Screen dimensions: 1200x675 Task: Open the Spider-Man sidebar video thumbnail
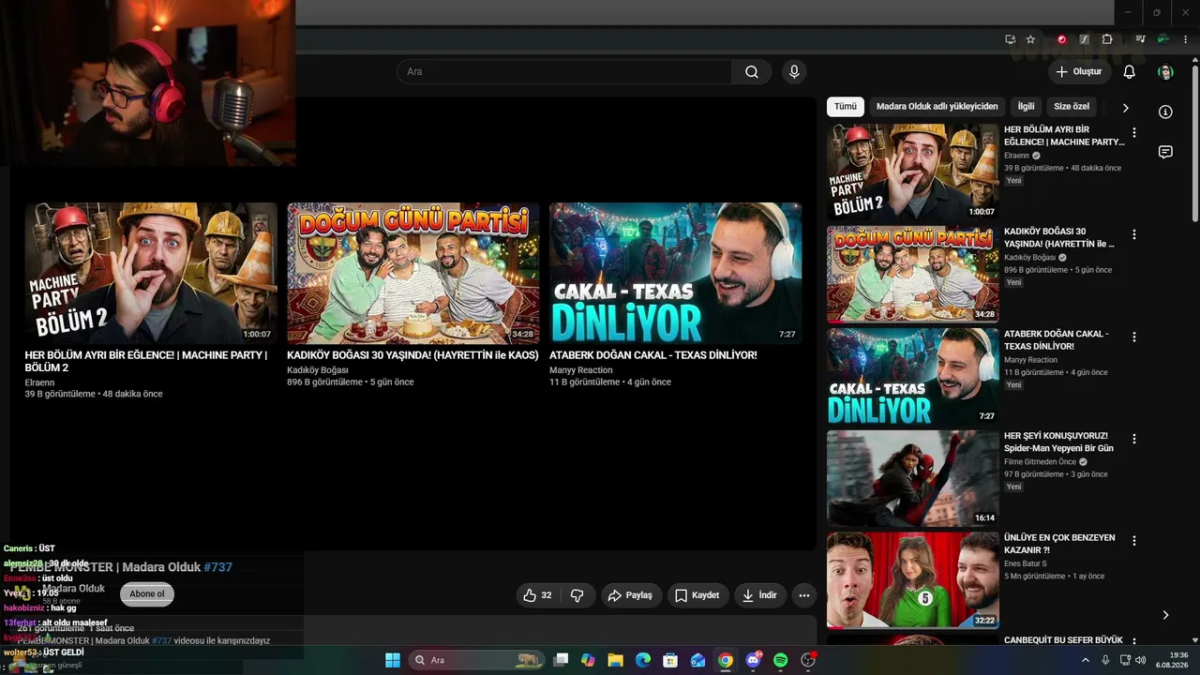coord(913,478)
